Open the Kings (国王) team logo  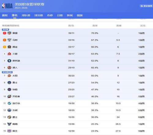(9, 131)
